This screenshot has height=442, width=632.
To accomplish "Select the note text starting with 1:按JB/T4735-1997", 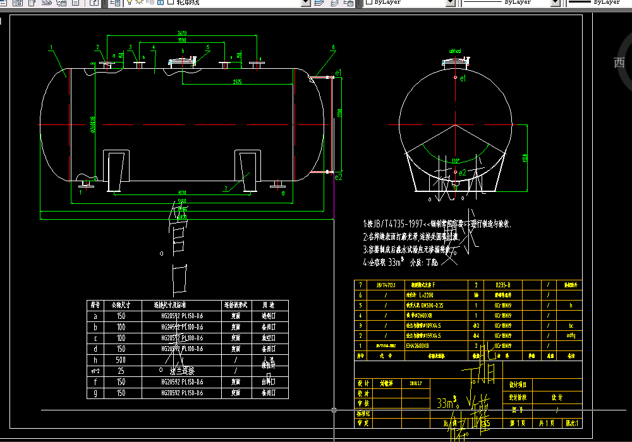I will pyautogui.click(x=437, y=224).
